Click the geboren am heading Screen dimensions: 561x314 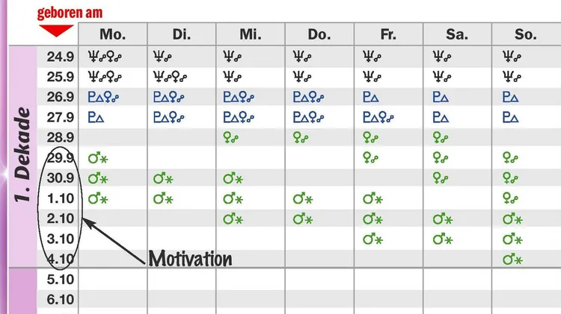(70, 13)
